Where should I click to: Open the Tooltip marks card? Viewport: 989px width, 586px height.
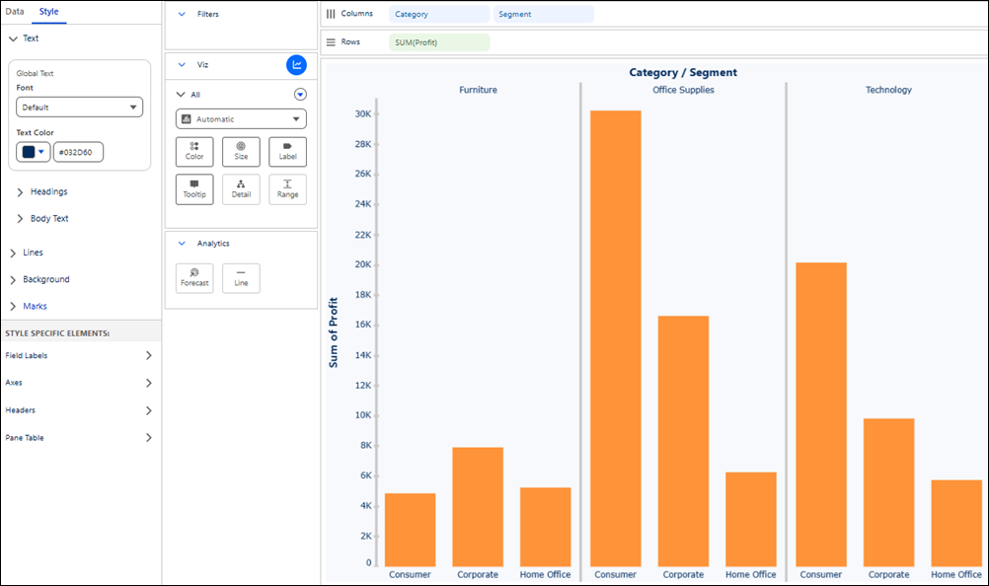(x=194, y=189)
